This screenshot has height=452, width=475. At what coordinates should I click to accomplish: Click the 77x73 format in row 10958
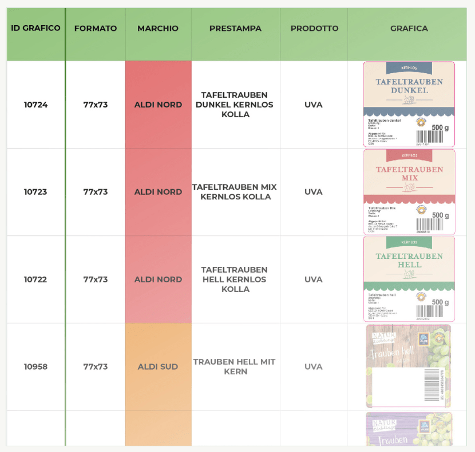(x=96, y=367)
